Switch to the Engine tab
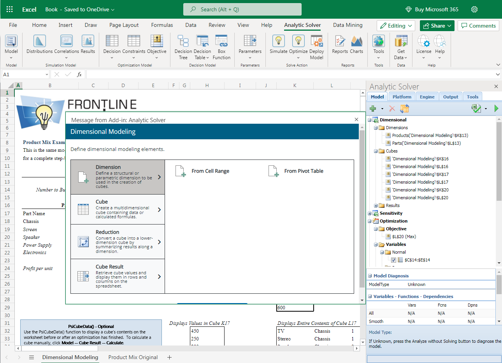 [x=427, y=97]
